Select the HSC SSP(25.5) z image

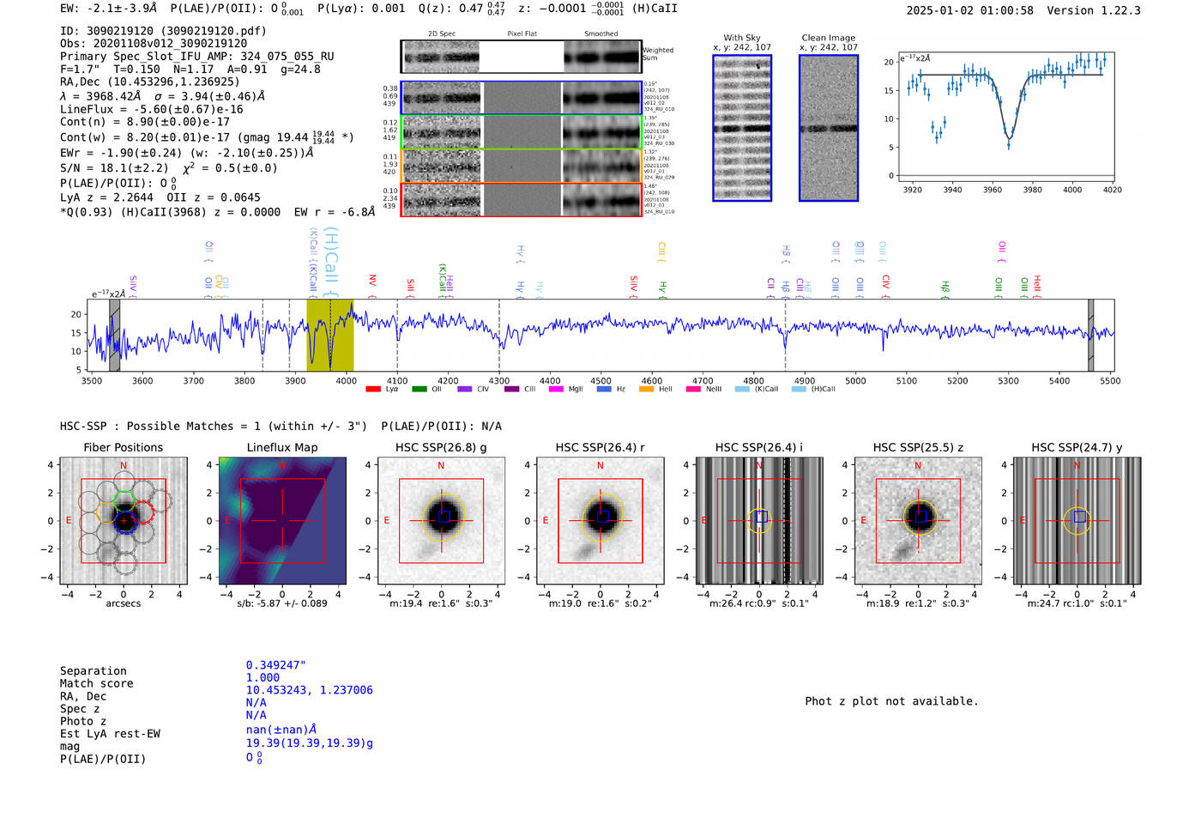[918, 521]
